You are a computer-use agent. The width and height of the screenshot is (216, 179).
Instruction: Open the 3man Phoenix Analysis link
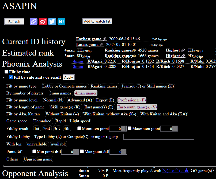[78, 67]
